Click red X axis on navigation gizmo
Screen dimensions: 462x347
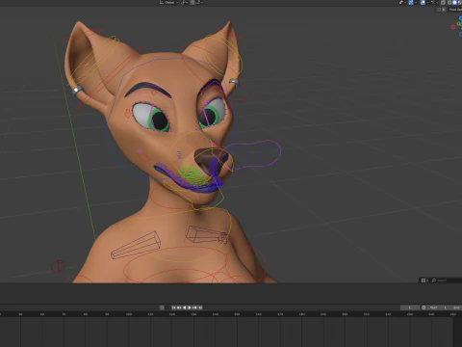point(453,27)
